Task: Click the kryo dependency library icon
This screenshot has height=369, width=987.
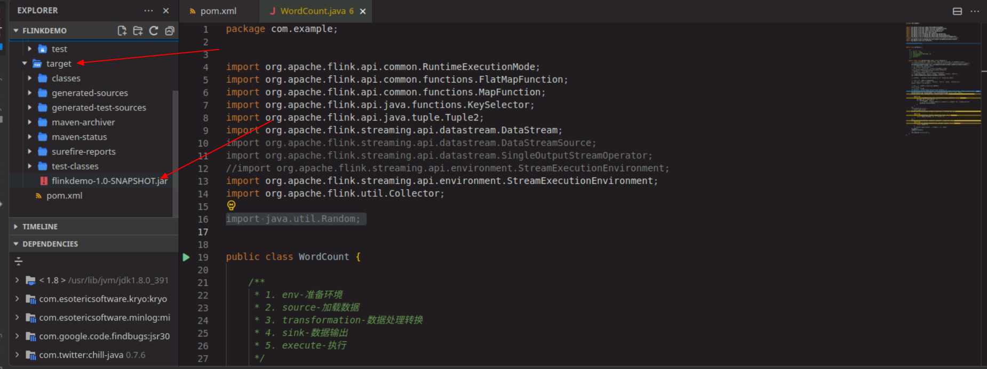Action: pos(31,299)
